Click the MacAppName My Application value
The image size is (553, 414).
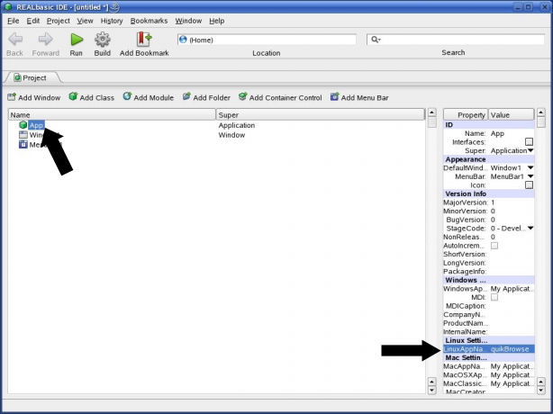(x=512, y=366)
